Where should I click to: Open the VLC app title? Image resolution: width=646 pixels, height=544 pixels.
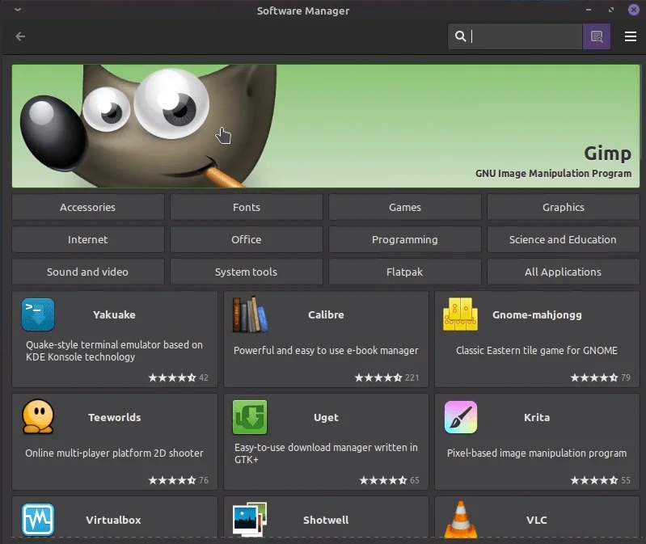(x=537, y=520)
